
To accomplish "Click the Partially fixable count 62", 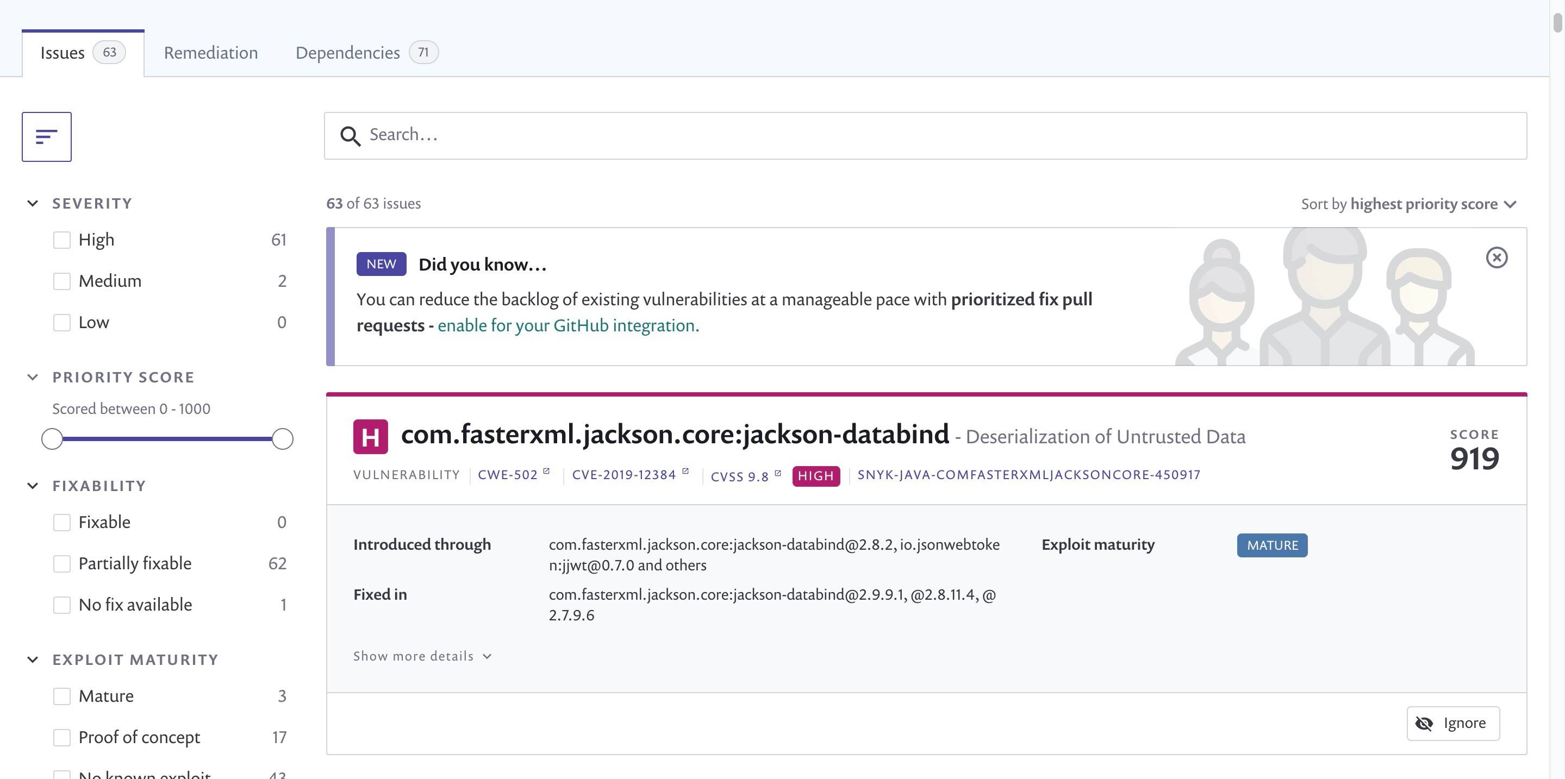I will click(x=277, y=563).
